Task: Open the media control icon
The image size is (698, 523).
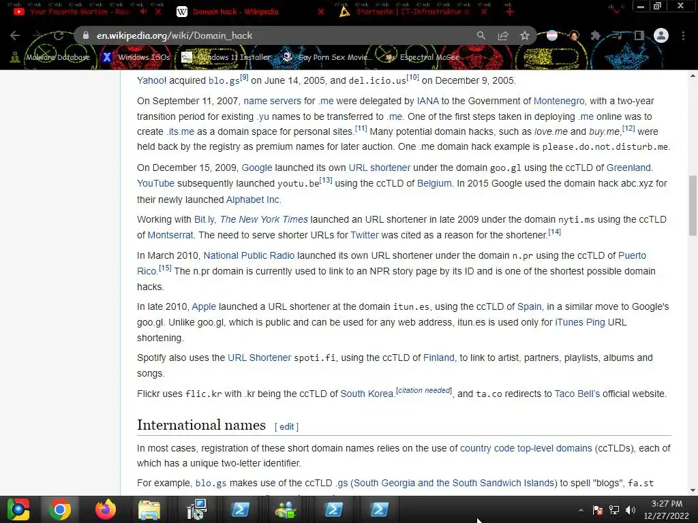Action: [x=618, y=35]
